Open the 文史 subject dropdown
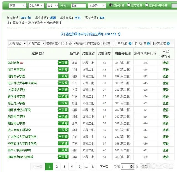177x172 pixels. (53, 6)
